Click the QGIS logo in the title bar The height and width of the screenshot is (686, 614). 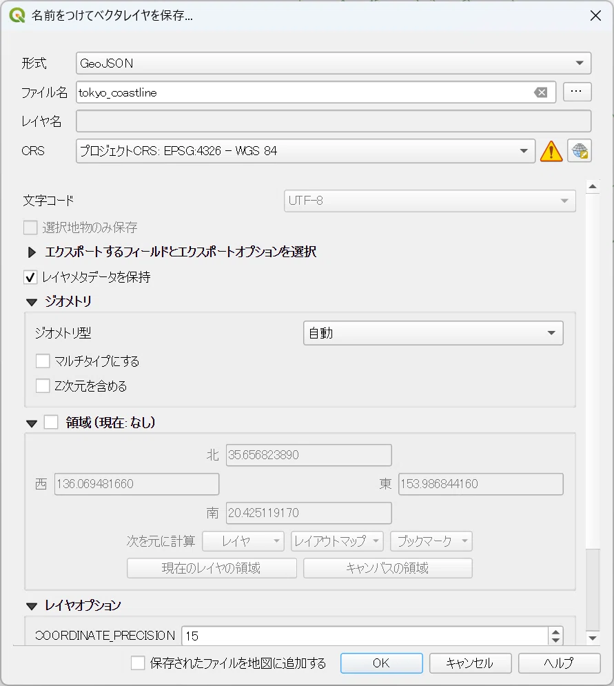click(x=17, y=15)
